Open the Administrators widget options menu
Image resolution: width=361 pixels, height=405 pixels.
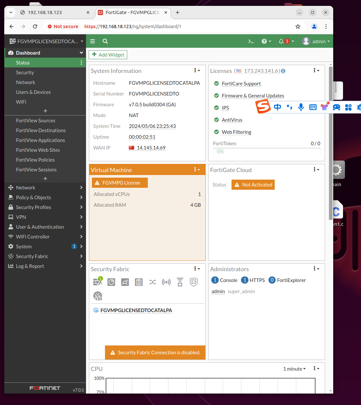(x=316, y=269)
